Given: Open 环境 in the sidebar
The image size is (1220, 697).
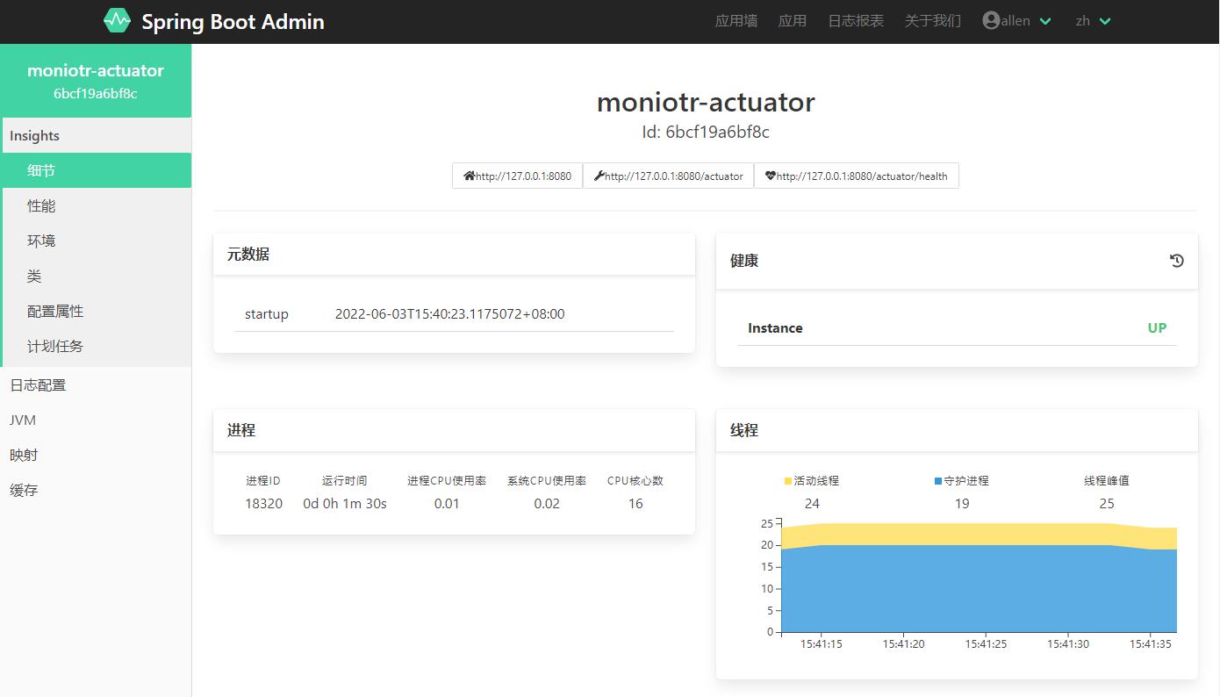Looking at the screenshot, I should 96,241.
